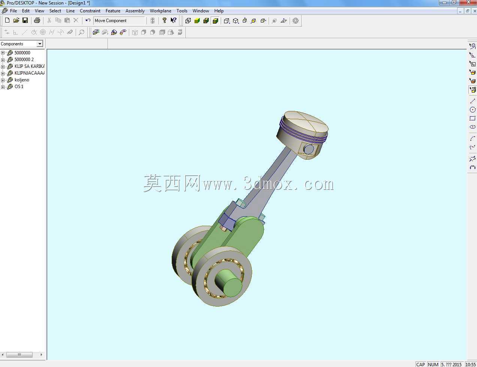Open the Window menu
The image size is (477, 367).
(x=201, y=11)
